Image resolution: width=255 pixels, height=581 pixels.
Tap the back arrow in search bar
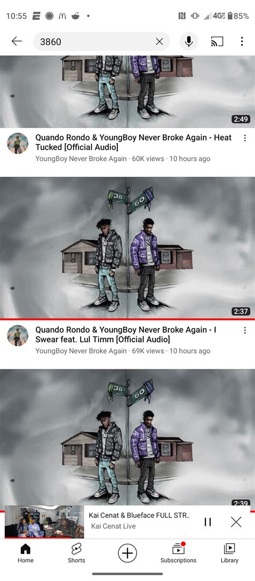click(x=17, y=41)
